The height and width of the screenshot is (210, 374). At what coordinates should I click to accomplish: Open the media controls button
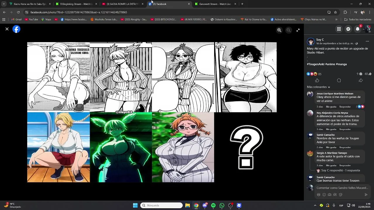click(355, 12)
